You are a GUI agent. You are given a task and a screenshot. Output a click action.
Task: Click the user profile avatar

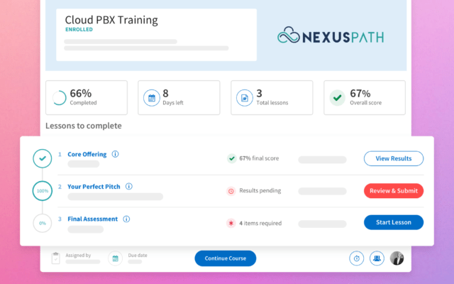[397, 258]
